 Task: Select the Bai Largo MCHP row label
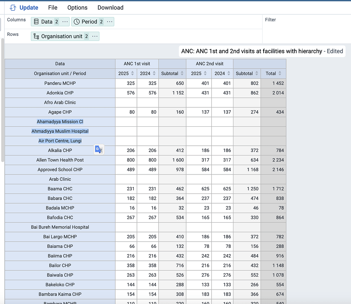pos(60,237)
